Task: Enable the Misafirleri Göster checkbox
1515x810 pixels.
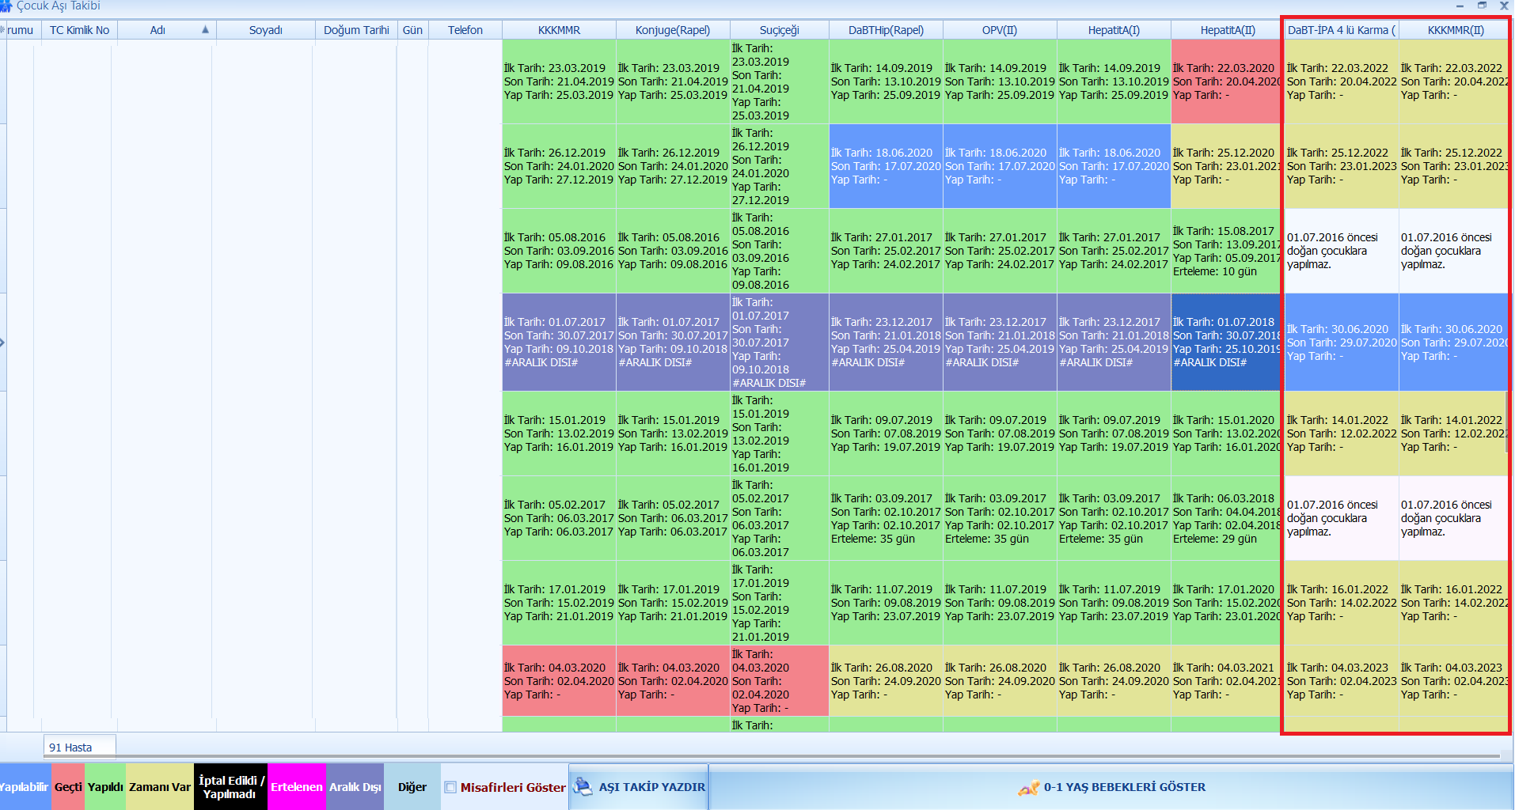Action: (x=450, y=787)
